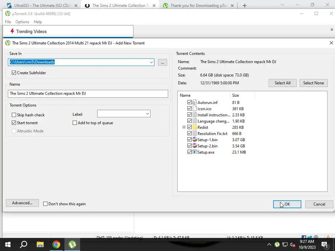Screen dimensions: 335x251
Task: Toggle the Create Subfolder checkbox
Action: (14, 73)
